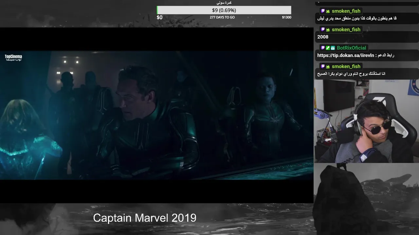419x235 pixels.
Task: Select smoken_fish username above the 2008 message
Action: pyautogui.click(x=346, y=30)
